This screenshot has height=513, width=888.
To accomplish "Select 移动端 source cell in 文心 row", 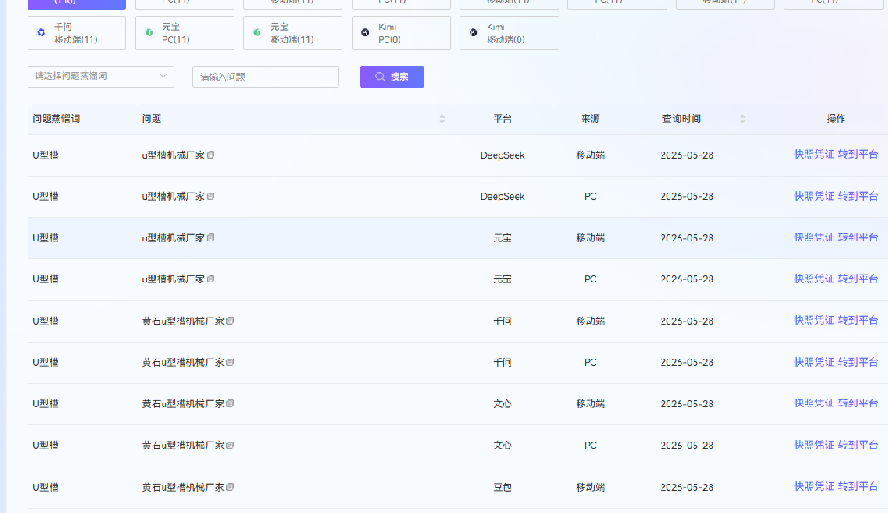I will click(x=591, y=404).
